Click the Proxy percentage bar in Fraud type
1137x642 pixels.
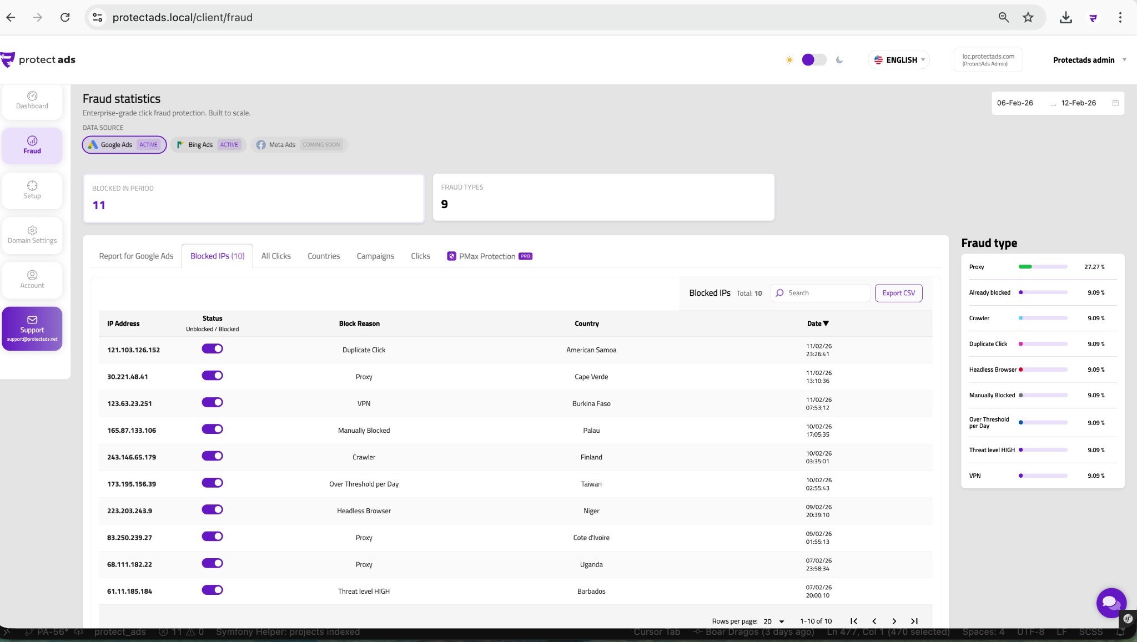(1042, 266)
